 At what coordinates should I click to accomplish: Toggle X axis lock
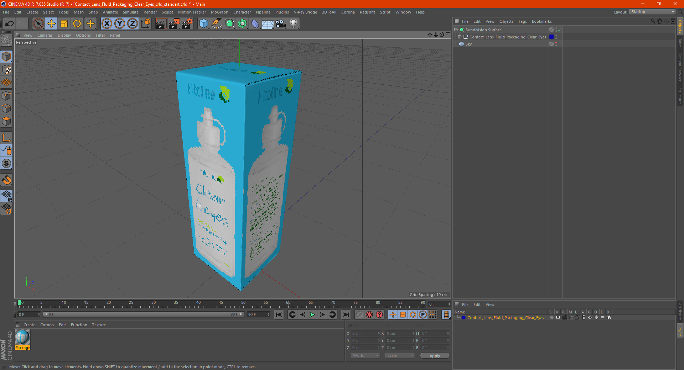tap(107, 24)
